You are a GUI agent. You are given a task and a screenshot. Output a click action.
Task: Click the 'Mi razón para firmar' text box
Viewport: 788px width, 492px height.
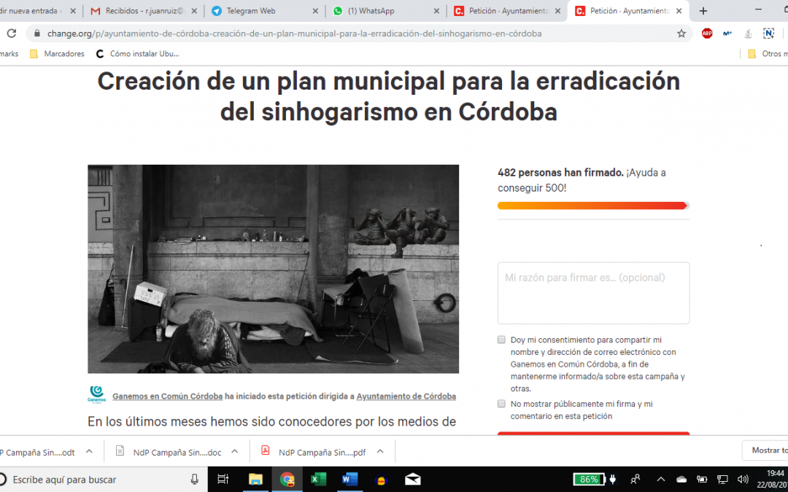(593, 293)
